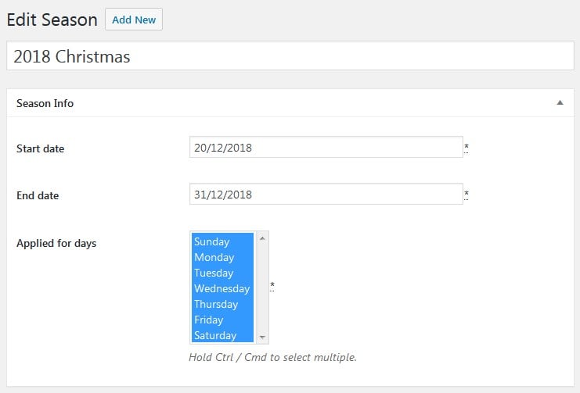This screenshot has width=580, height=393.
Task: Click the Applied for days label
Action: 56,243
